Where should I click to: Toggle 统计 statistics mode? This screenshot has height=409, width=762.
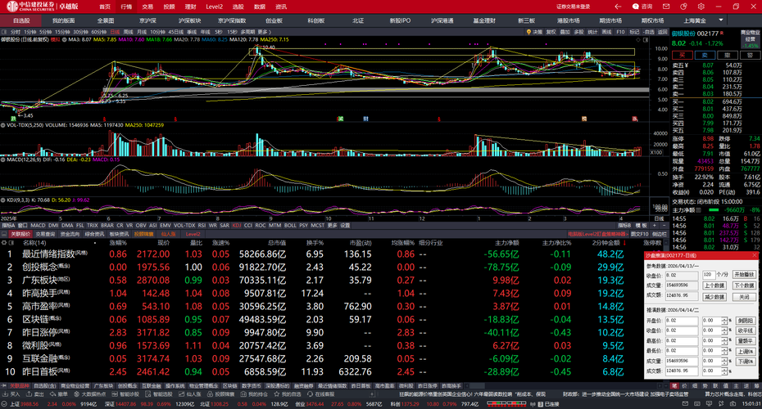[x=593, y=32]
